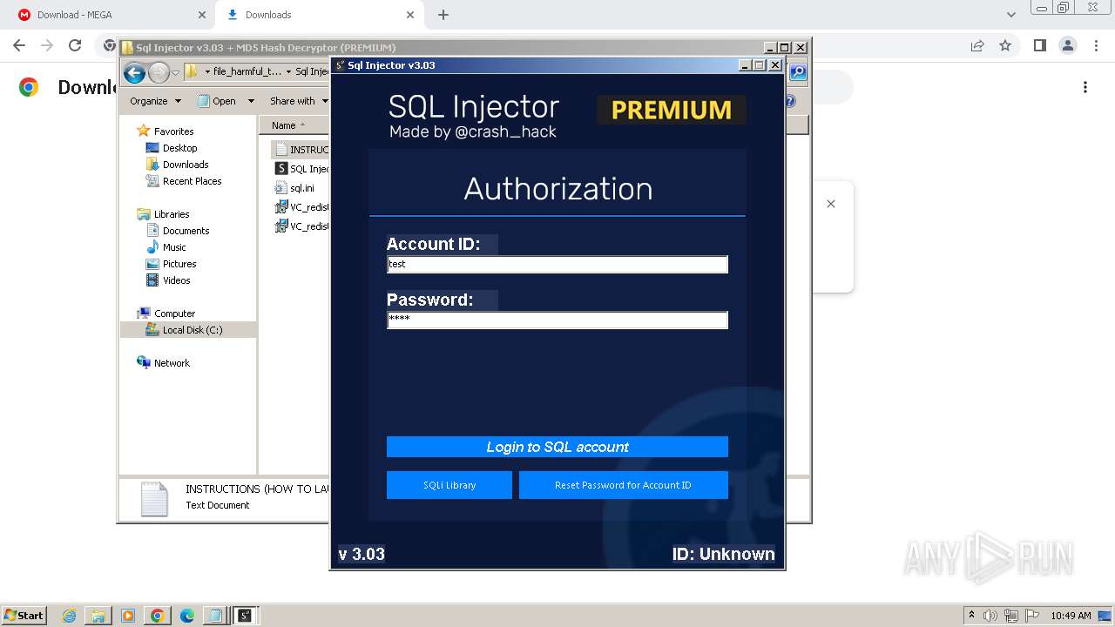Show hidden tray icons arrow
The image size is (1115, 627).
point(971,616)
